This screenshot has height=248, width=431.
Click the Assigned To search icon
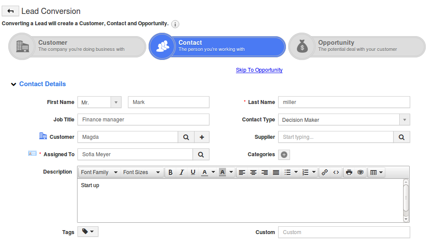201,154
